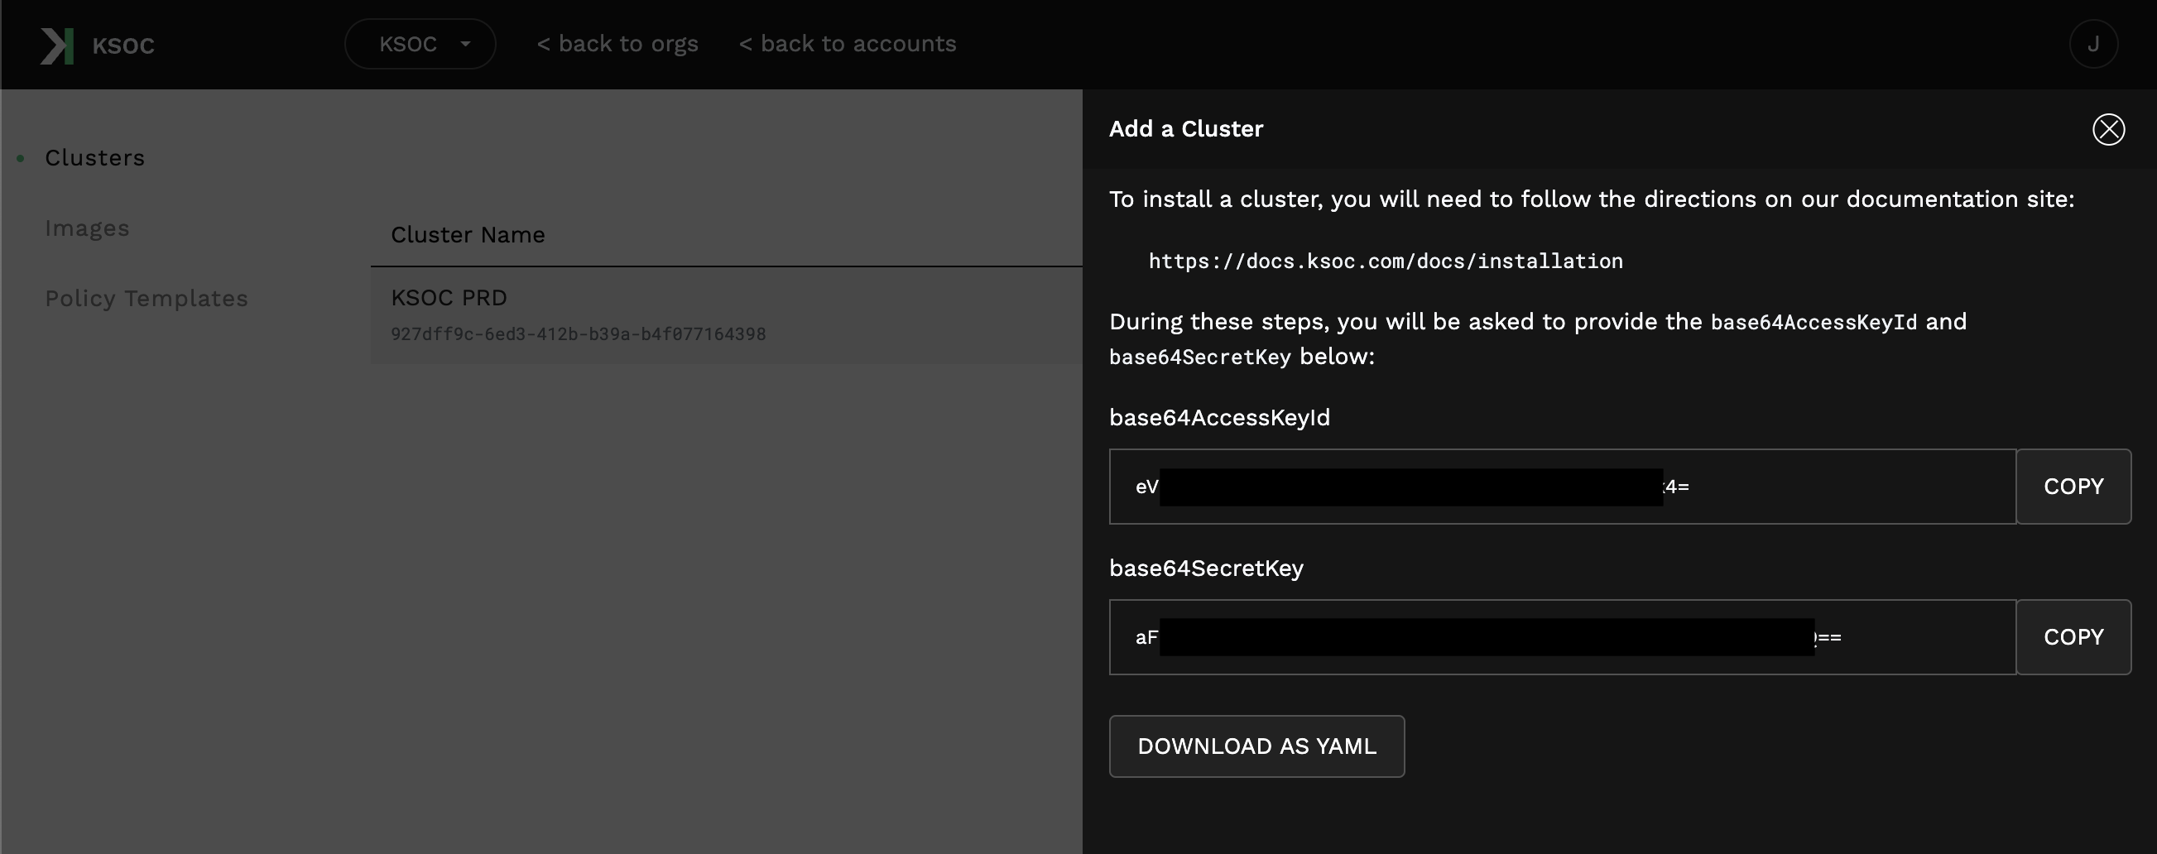Open Policy Templates in the sidebar
Image resolution: width=2157 pixels, height=854 pixels.
147,298
